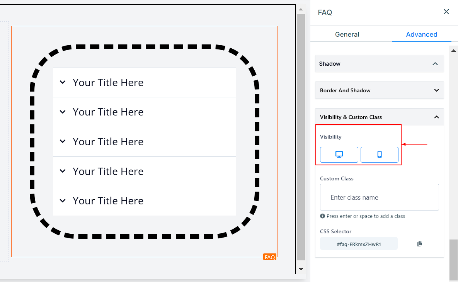Open the fourth "Your Title Here" FAQ item
The height and width of the screenshot is (282, 458).
click(108, 172)
